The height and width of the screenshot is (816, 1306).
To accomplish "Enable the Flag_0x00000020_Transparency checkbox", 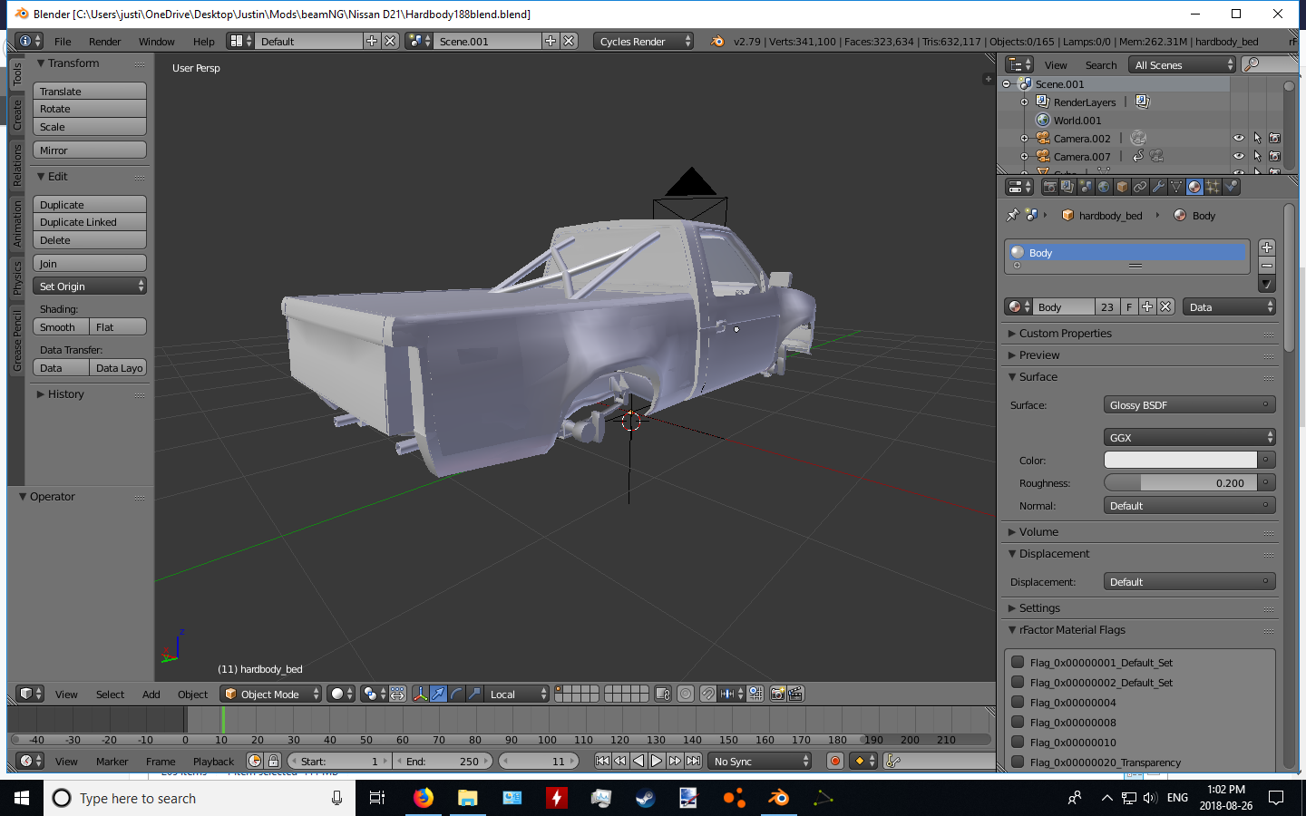I will pos(1018,763).
